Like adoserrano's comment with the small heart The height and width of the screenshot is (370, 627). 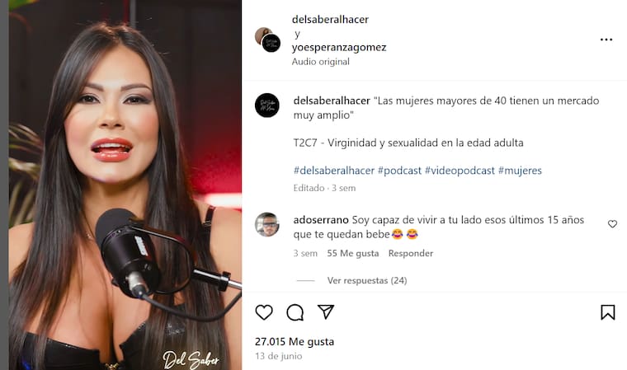[x=612, y=224]
